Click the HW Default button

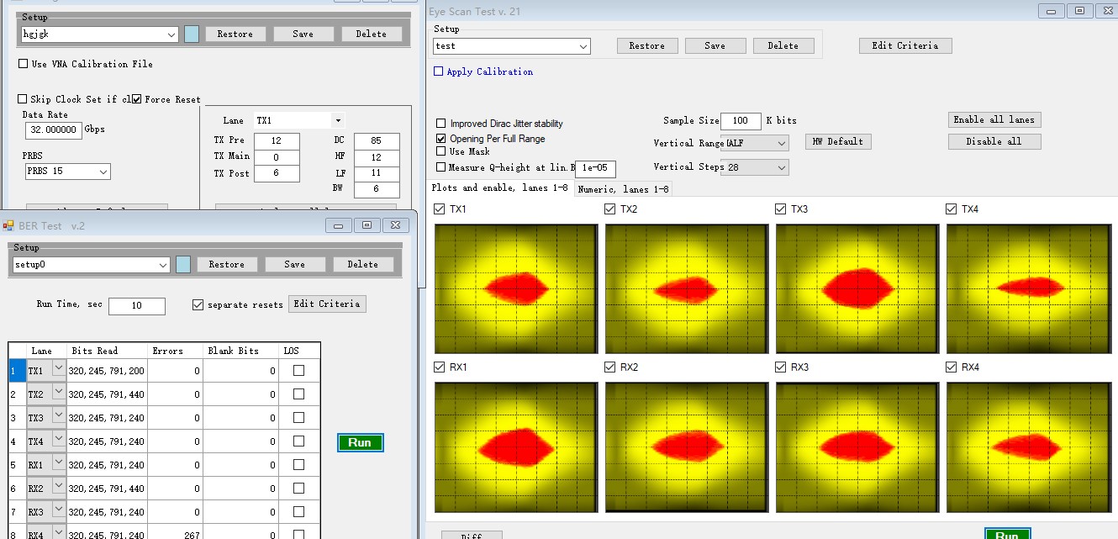[x=837, y=141]
